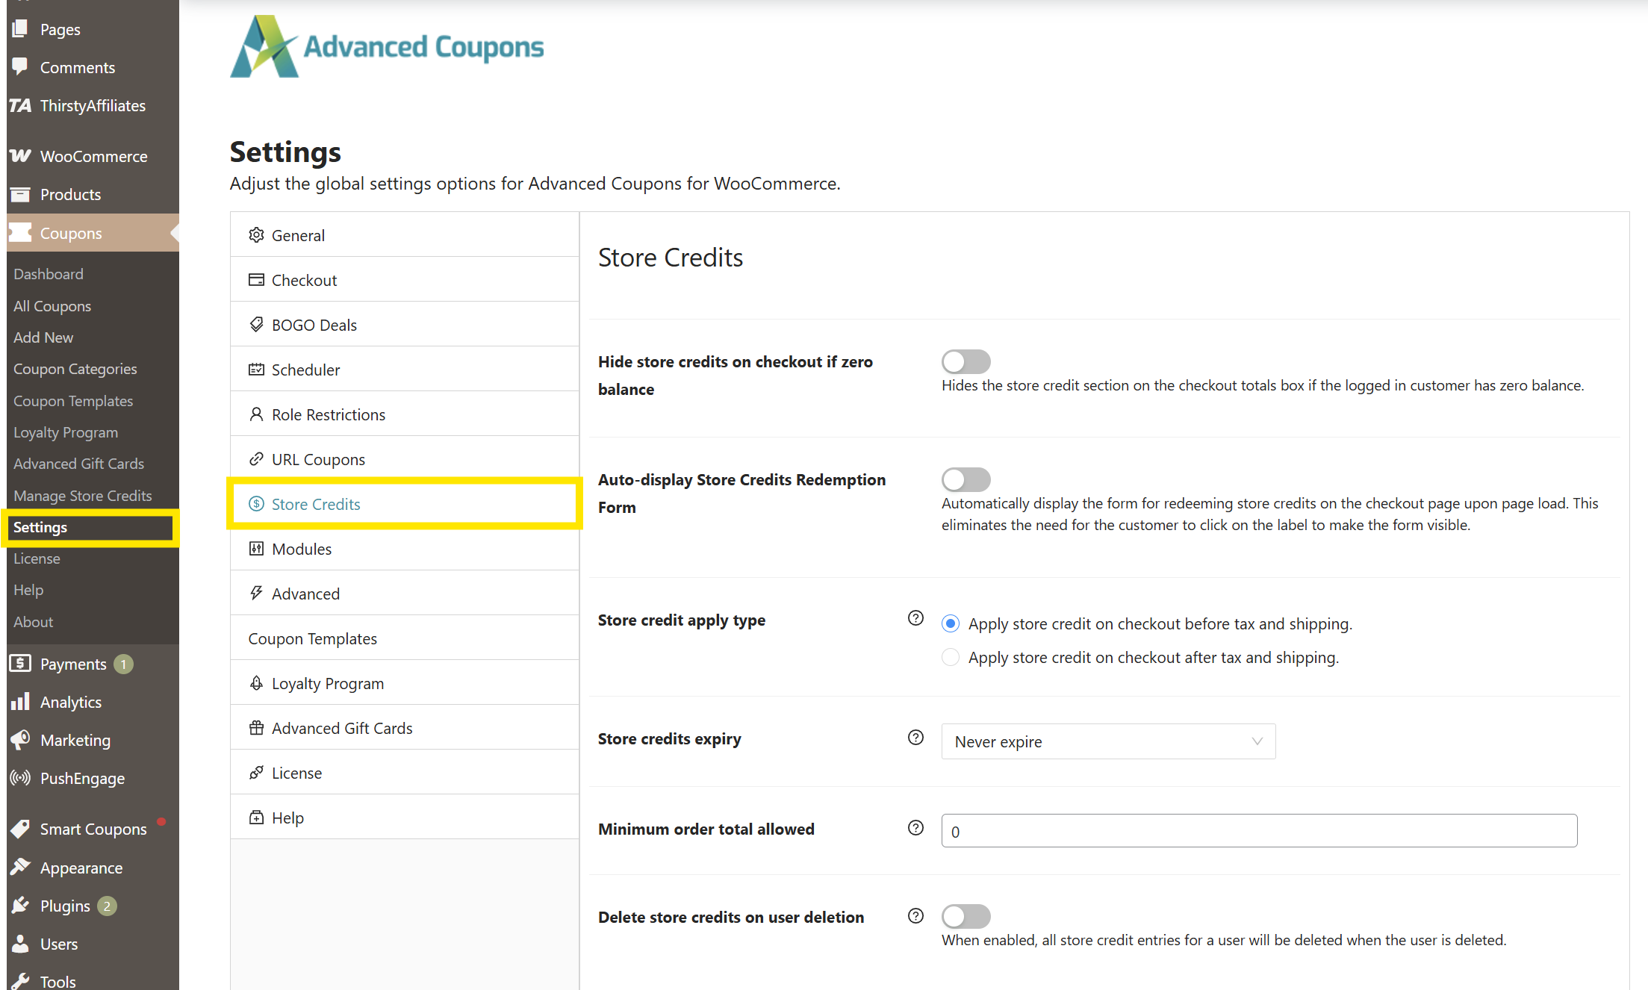Click Add New coupon link
Screen dimensions: 1648x990
pos(43,337)
